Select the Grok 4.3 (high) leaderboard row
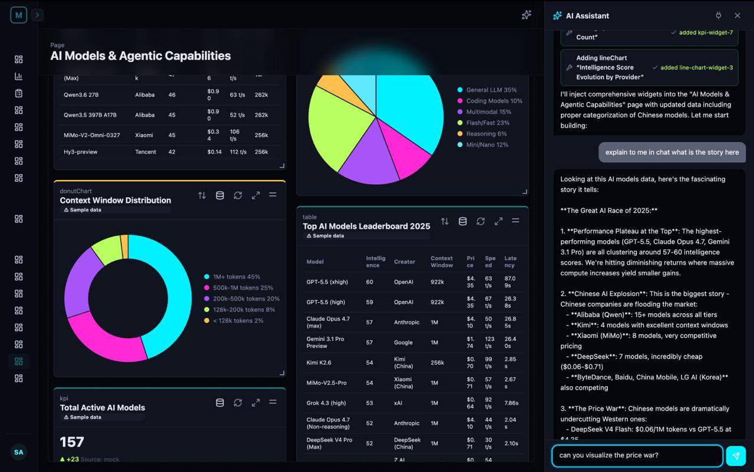This screenshot has height=472, width=754. 412,403
